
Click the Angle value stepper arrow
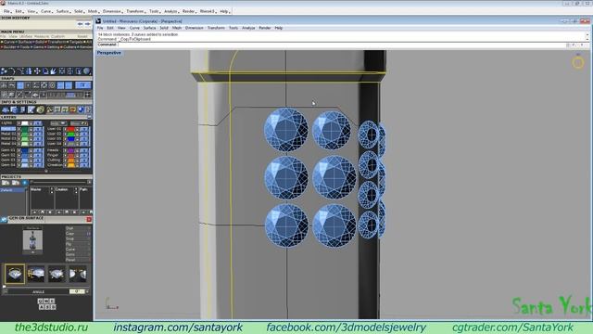point(87,291)
